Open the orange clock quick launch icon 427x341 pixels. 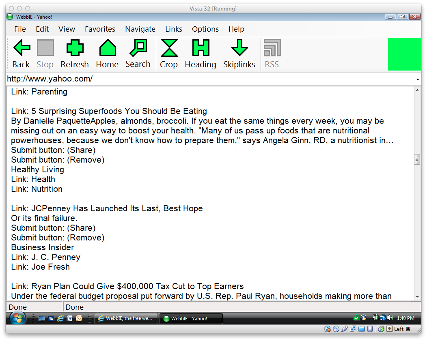click(79, 318)
